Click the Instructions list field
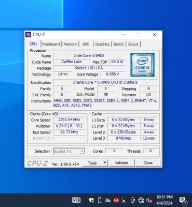Screen dimensions: 192x207 105,103
